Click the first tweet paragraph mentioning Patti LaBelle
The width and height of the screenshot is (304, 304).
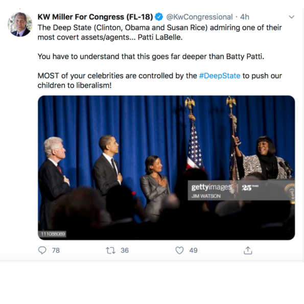pyautogui.click(x=159, y=32)
